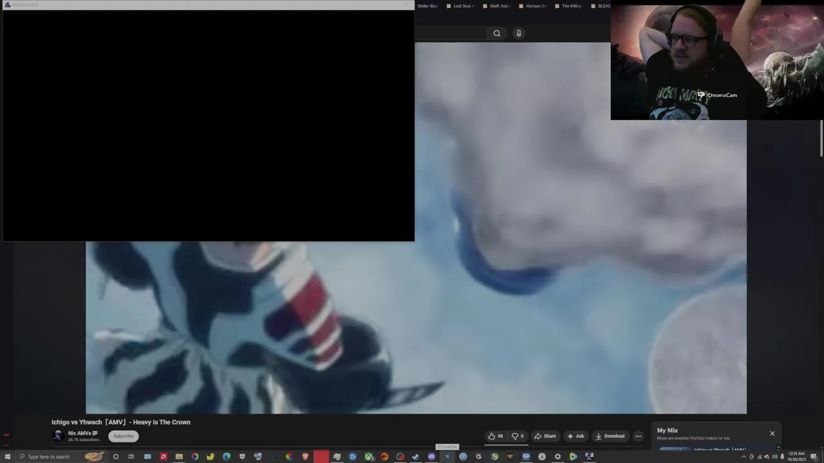The width and height of the screenshot is (824, 463).
Task: Open Windows Security shield taskbar icon
Action: click(x=242, y=457)
